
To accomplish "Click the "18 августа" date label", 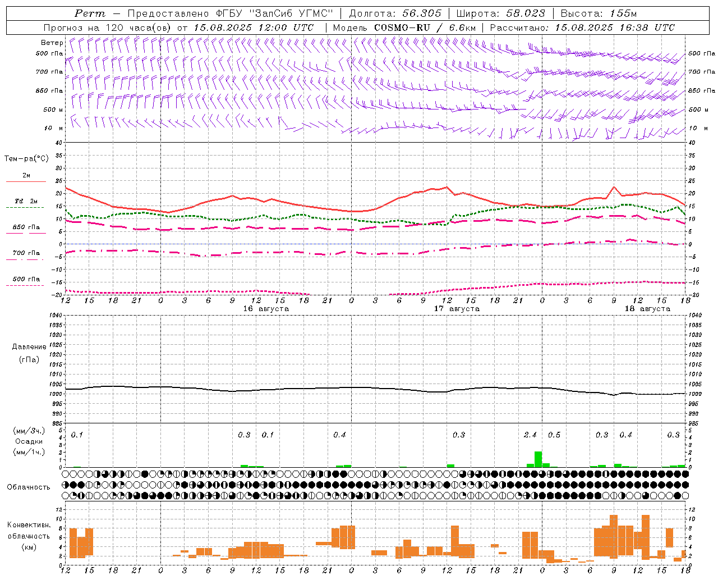I will tap(647, 309).
